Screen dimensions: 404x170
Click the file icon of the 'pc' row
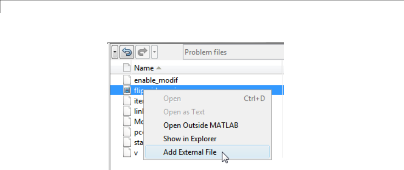point(127,132)
